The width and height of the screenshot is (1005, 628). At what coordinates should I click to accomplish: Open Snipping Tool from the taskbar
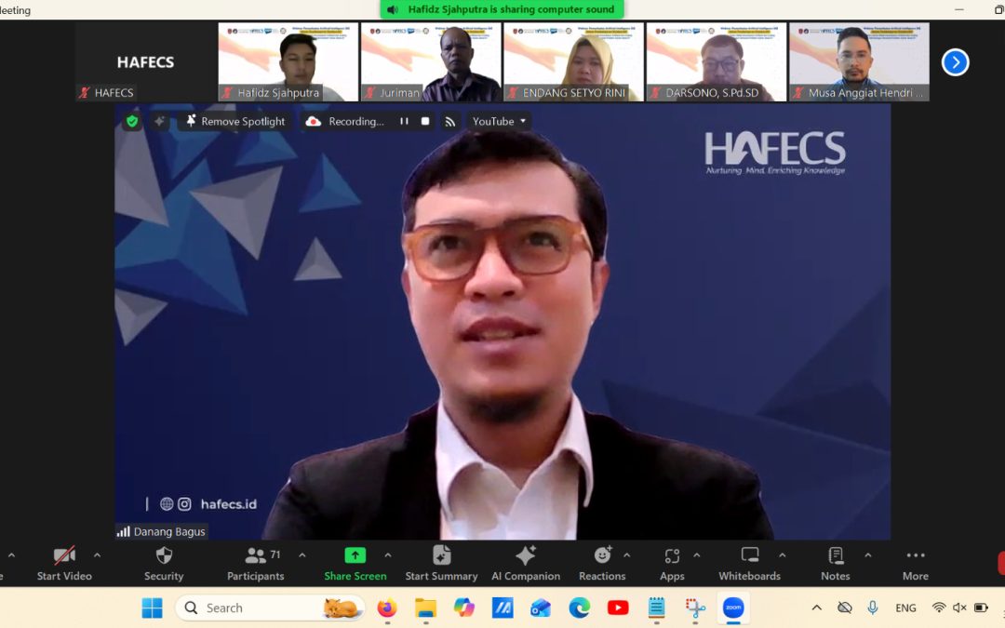pyautogui.click(x=695, y=608)
